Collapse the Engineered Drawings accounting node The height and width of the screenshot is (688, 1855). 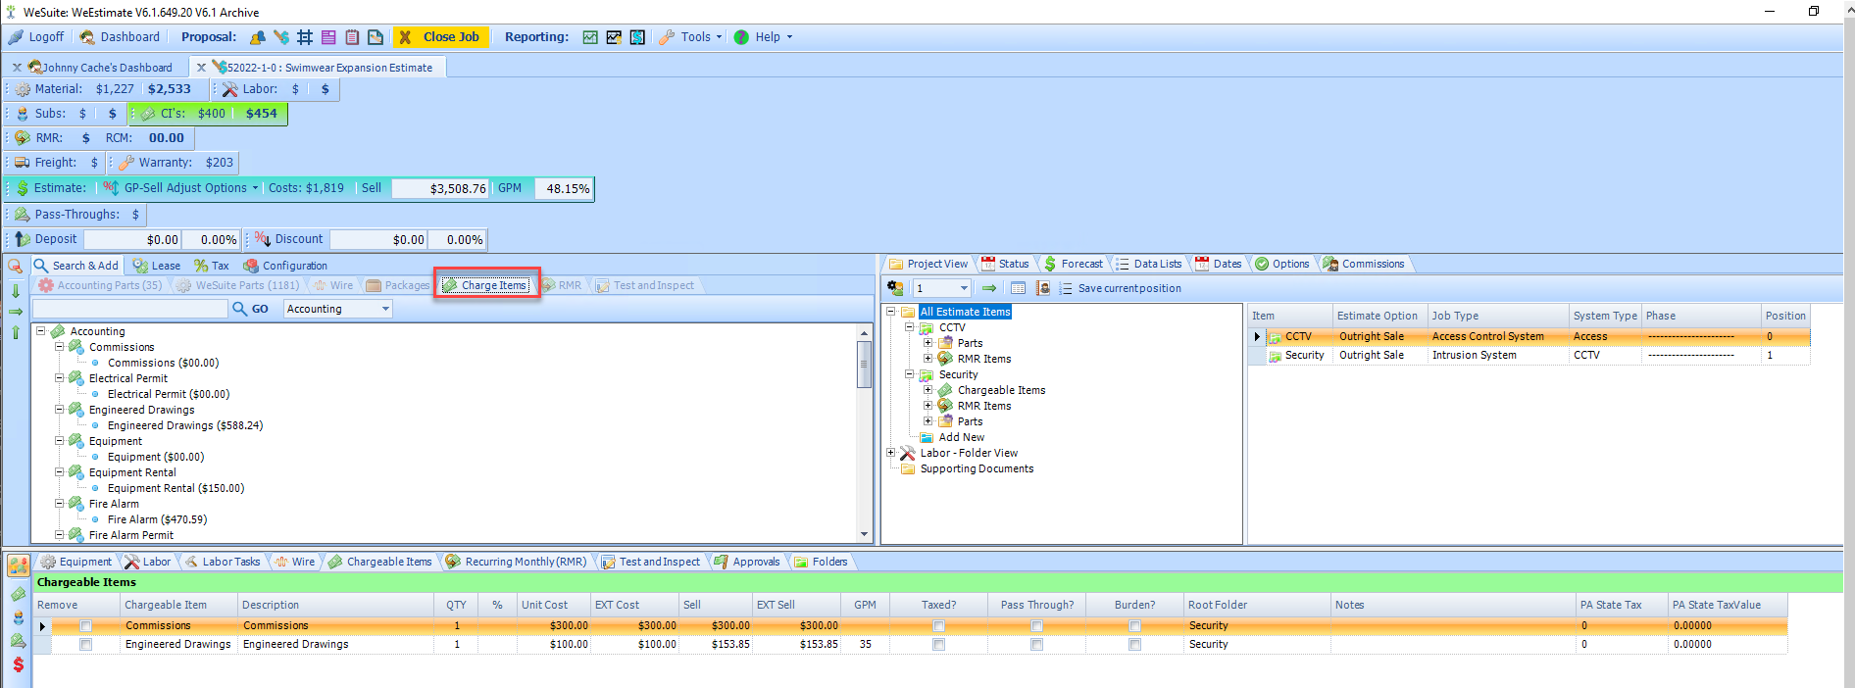(59, 410)
